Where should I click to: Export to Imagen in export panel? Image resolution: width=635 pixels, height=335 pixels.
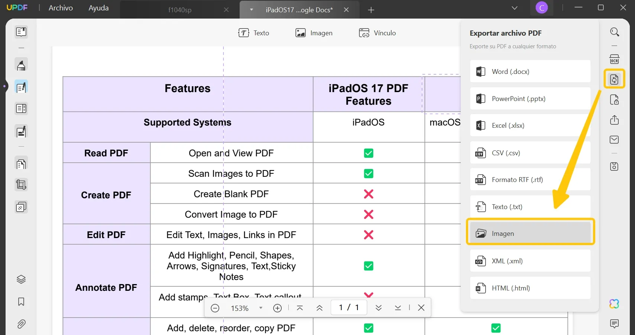pos(530,233)
